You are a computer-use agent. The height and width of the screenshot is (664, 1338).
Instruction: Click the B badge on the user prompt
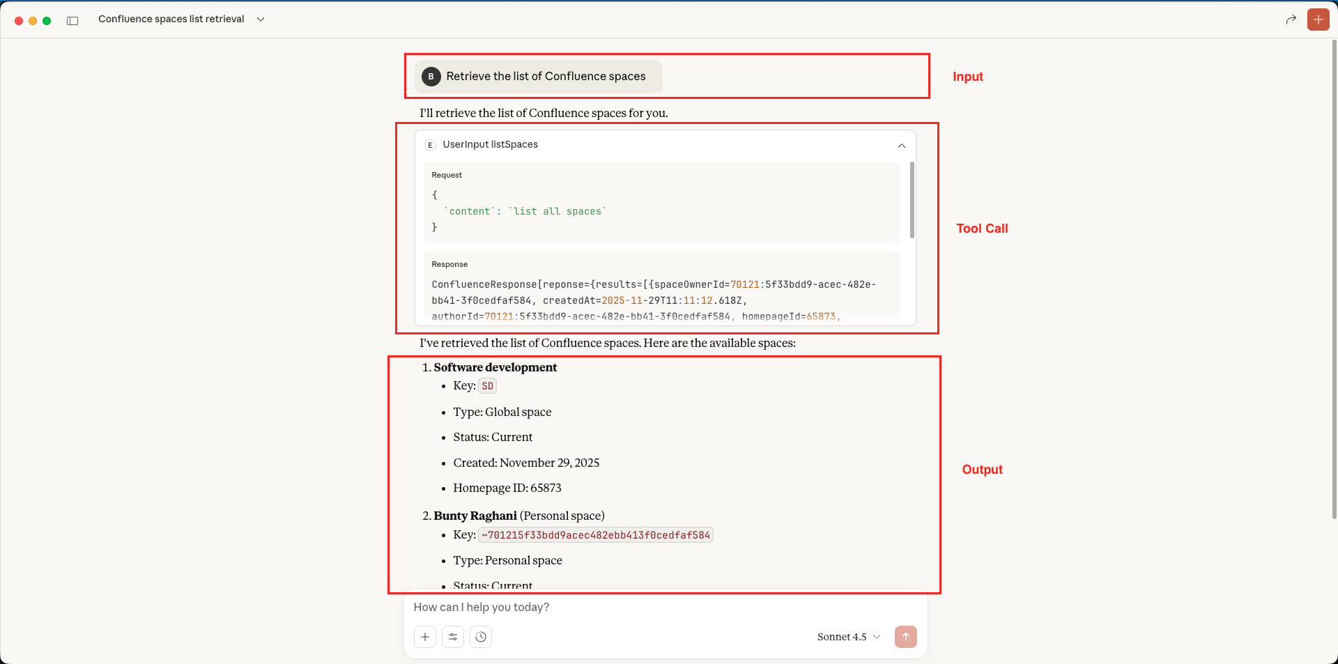coord(431,77)
